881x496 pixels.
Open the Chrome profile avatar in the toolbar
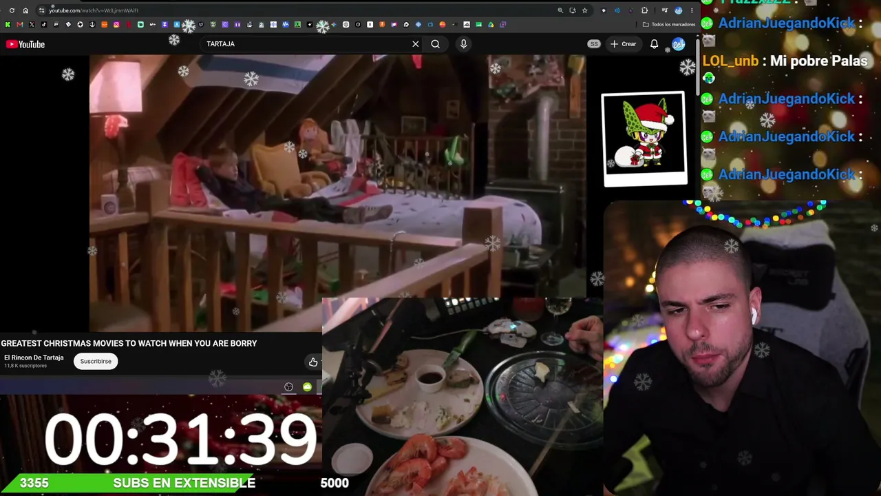coord(679,10)
